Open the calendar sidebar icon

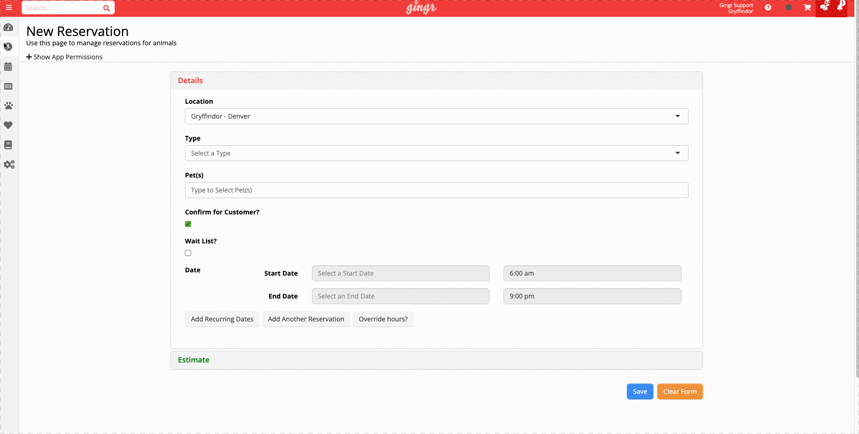8,67
